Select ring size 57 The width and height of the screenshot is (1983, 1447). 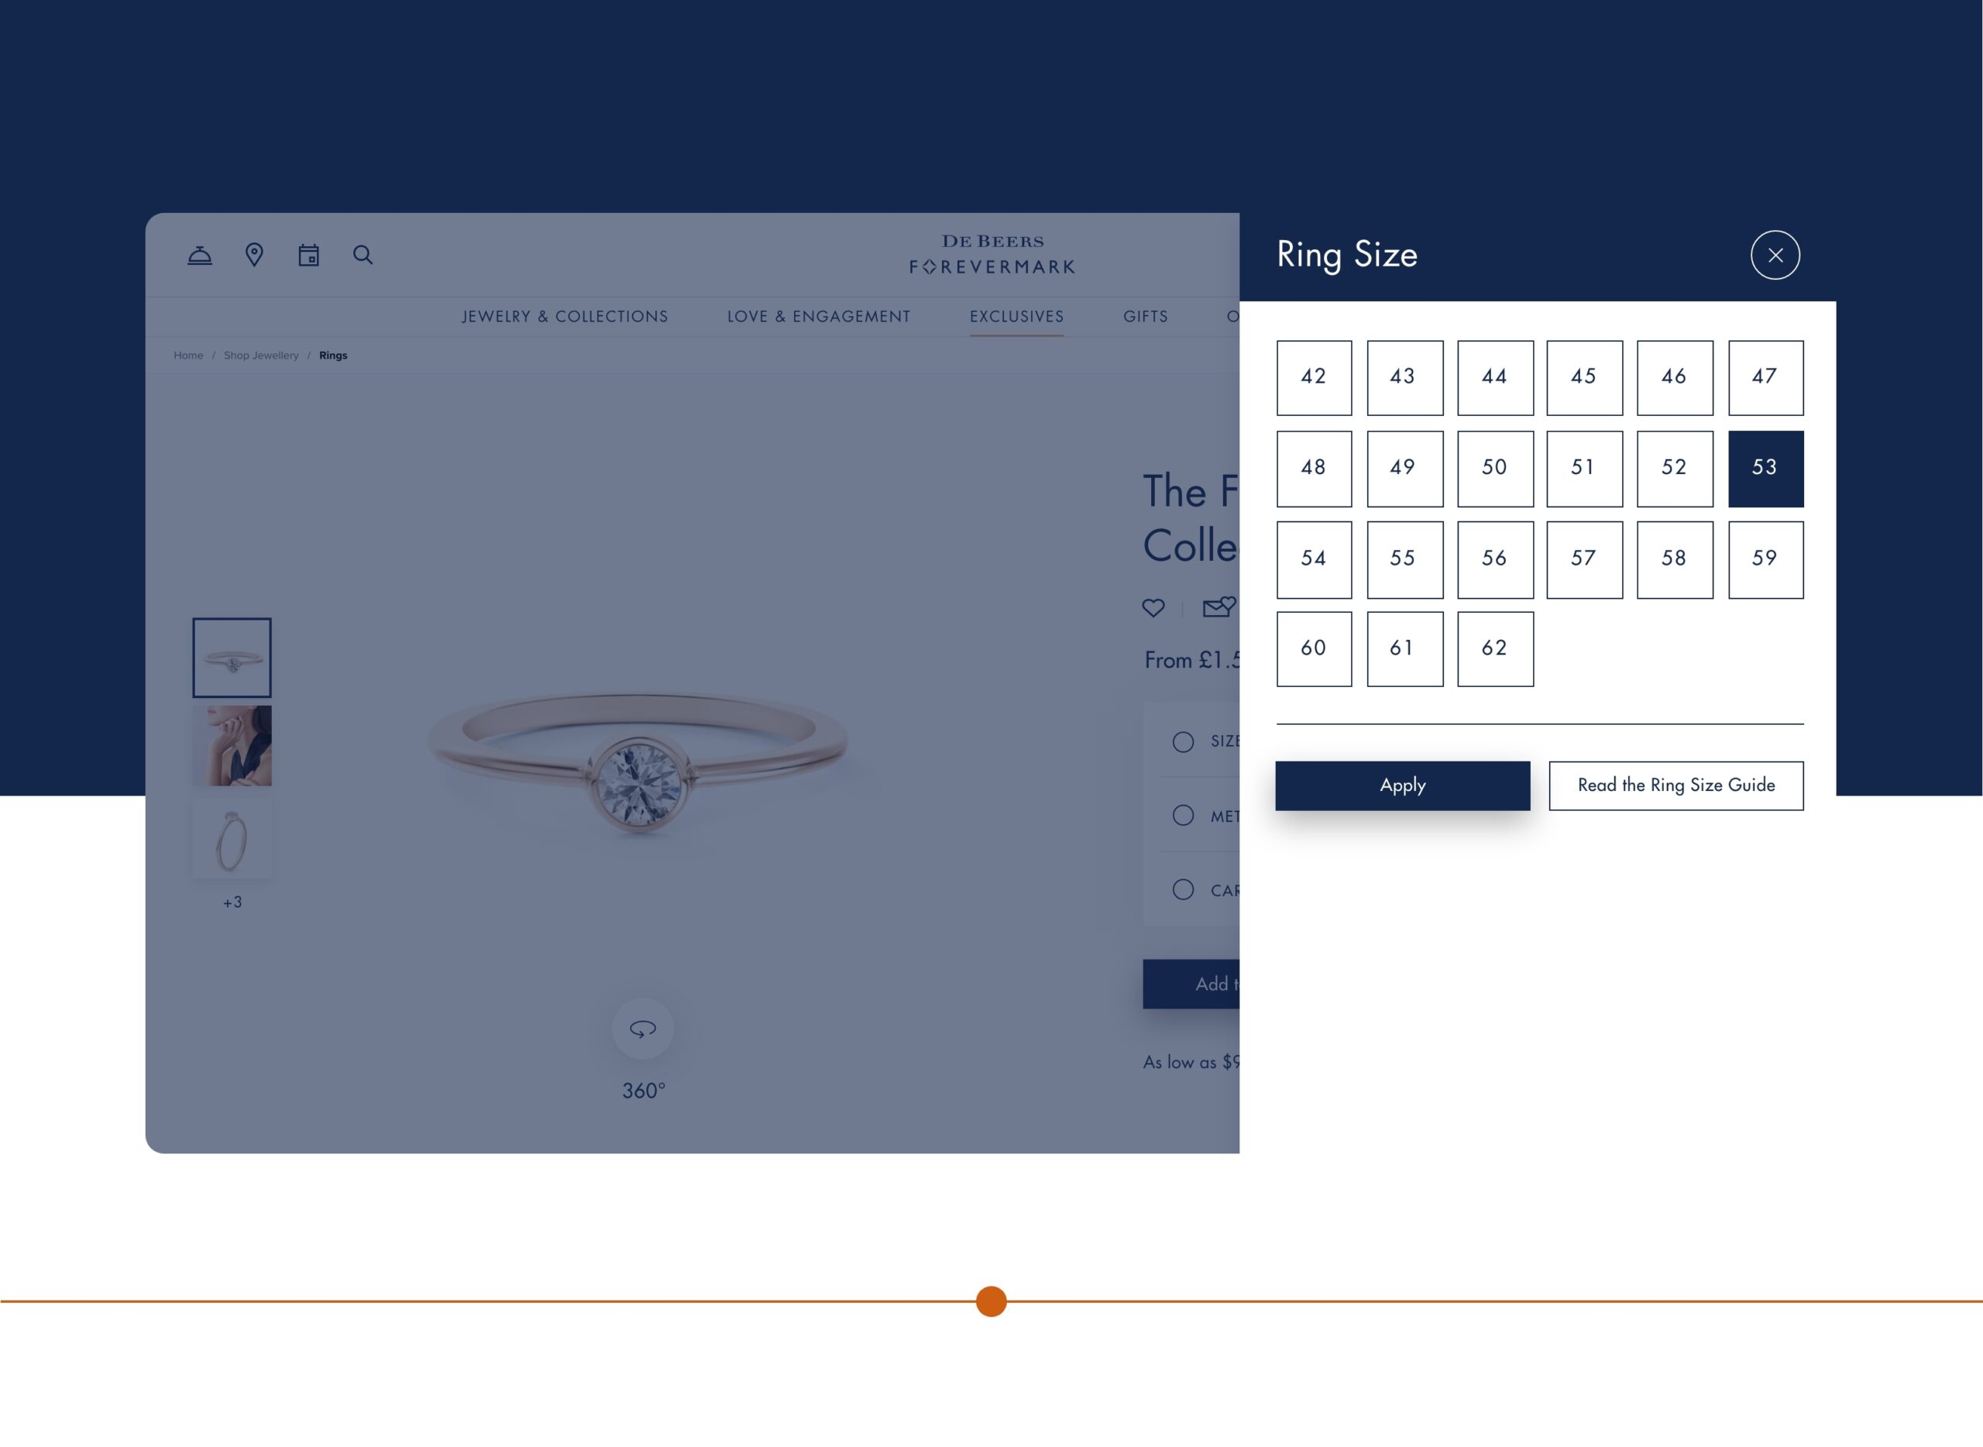[1583, 557]
